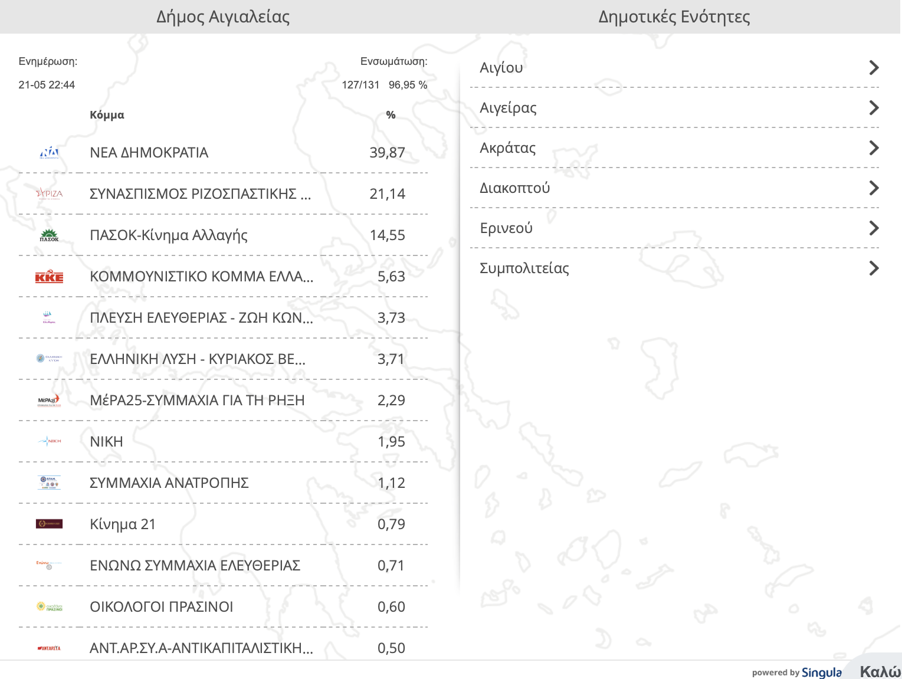
Task: Click the 127/131 integration count
Action: [x=360, y=85]
